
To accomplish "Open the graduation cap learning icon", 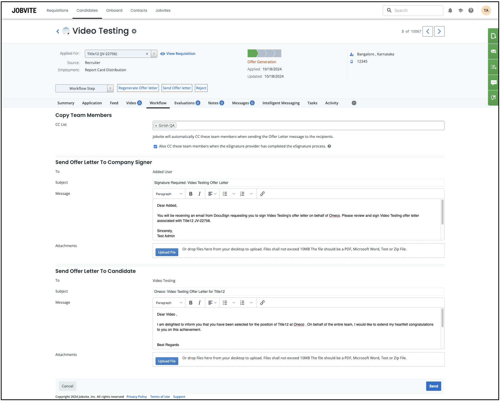I will (460, 10).
